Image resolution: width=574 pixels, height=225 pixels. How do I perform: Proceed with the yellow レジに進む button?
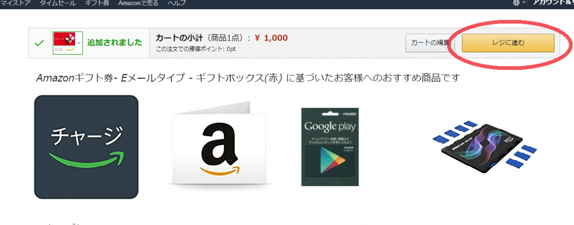(508, 43)
